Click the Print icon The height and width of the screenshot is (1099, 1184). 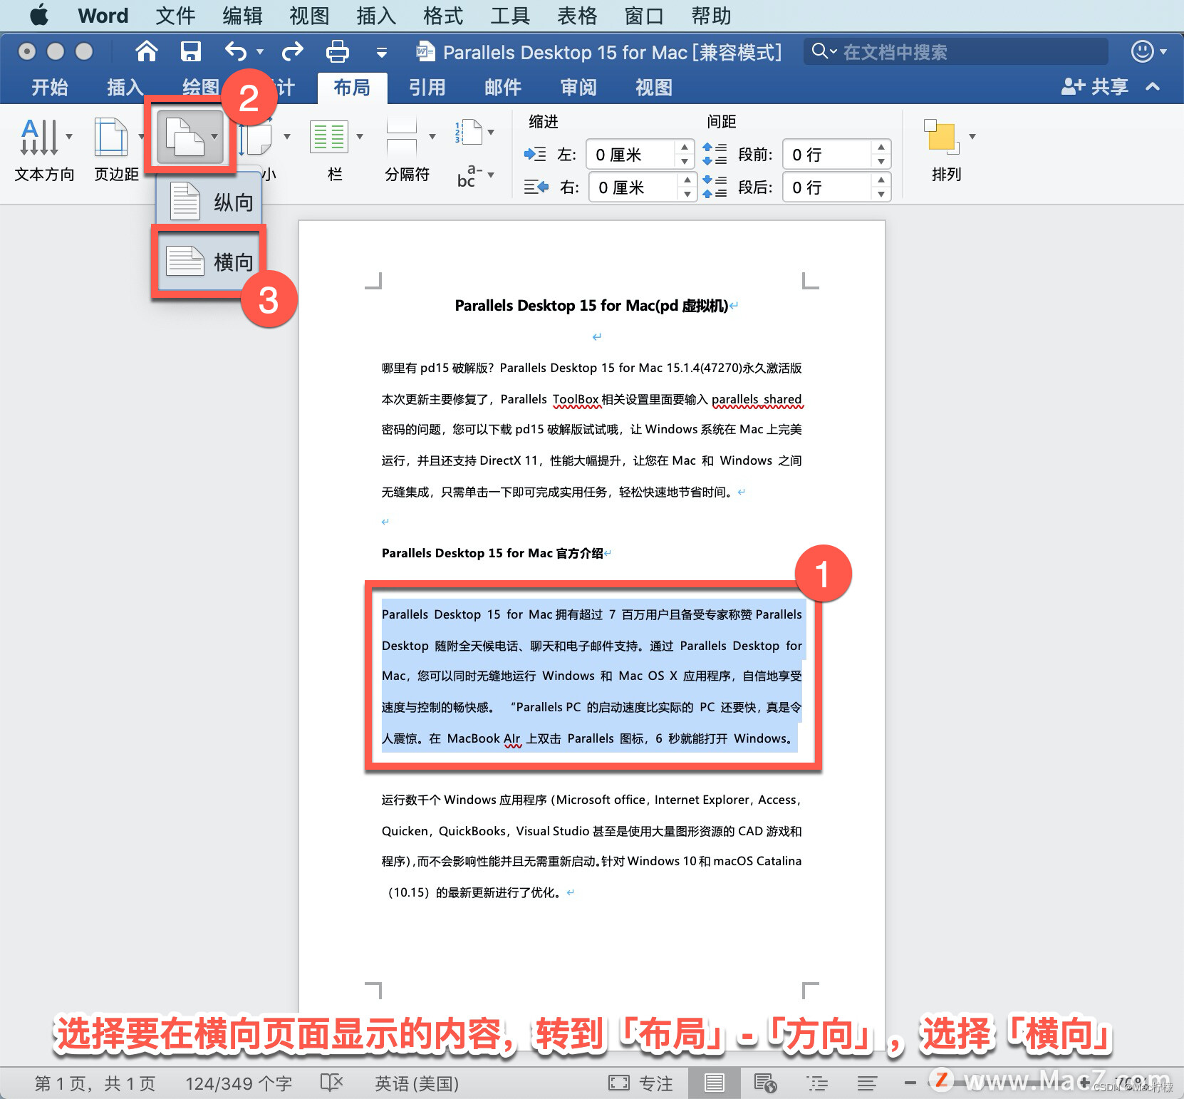[x=338, y=51]
